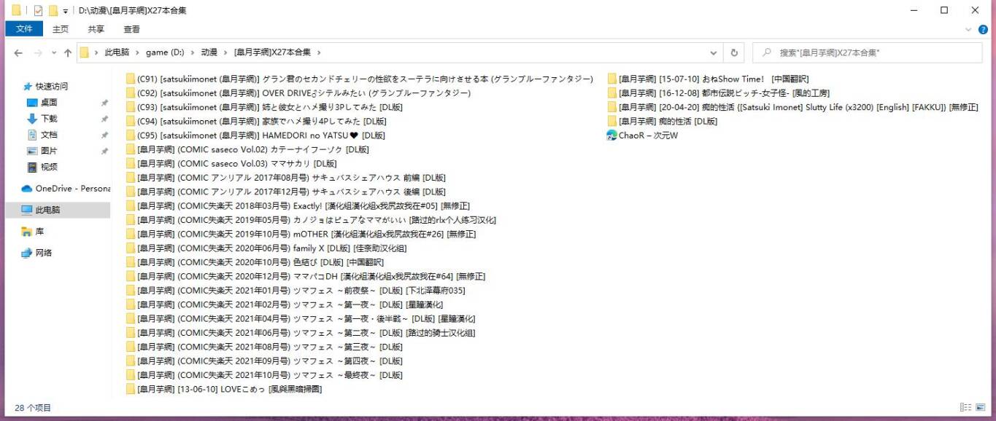996x421 pixels.
Task: Click the folder icon of the (C91) item
Action: [x=131, y=79]
